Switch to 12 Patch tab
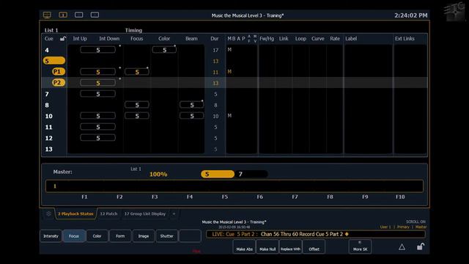The width and height of the screenshot is (469, 264). (x=108, y=213)
